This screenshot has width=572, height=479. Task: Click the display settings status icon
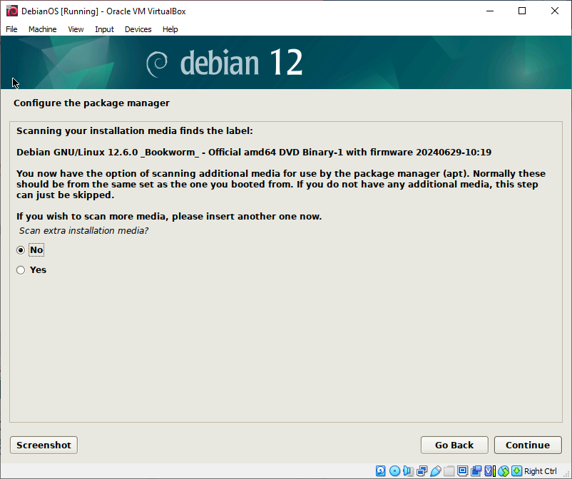pyautogui.click(x=463, y=471)
